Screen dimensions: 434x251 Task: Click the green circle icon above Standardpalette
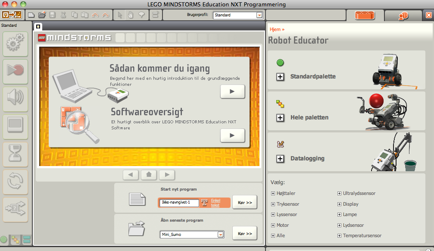pyautogui.click(x=280, y=63)
